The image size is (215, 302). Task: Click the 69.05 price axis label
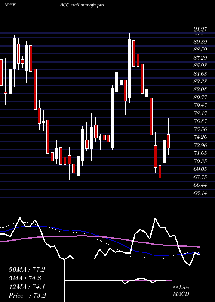200,169
